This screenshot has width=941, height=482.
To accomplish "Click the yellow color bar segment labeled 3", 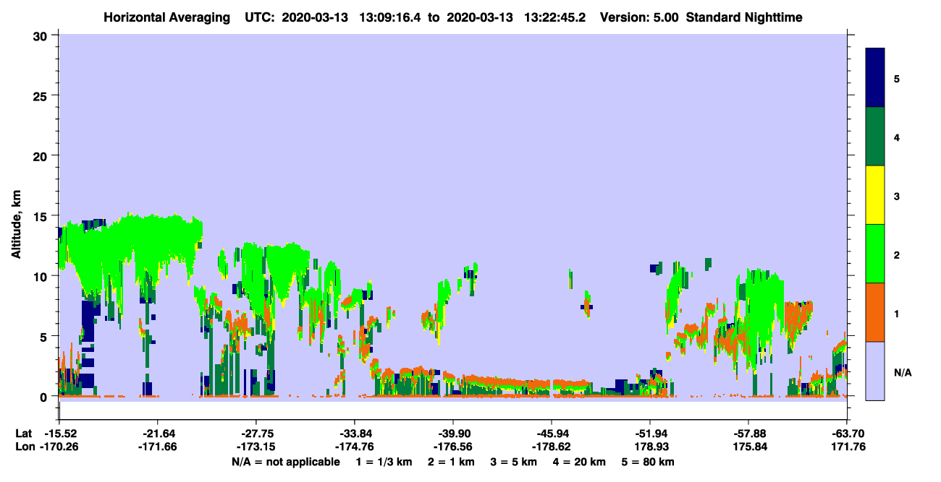I will coord(875,195).
